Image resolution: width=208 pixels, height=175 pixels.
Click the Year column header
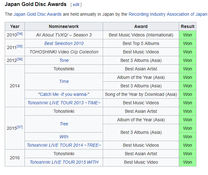[x=15, y=26]
